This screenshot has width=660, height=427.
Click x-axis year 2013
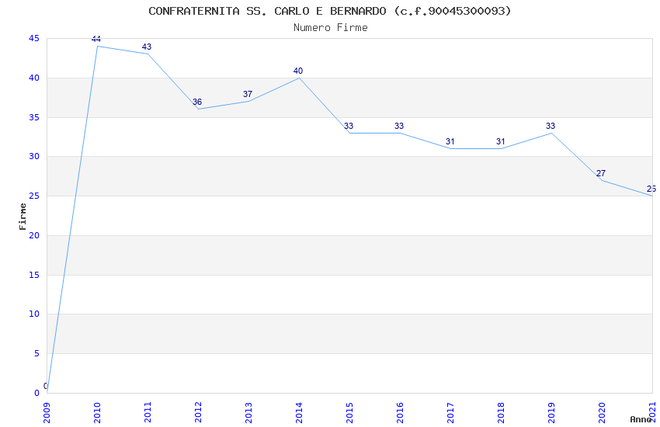coord(248,413)
